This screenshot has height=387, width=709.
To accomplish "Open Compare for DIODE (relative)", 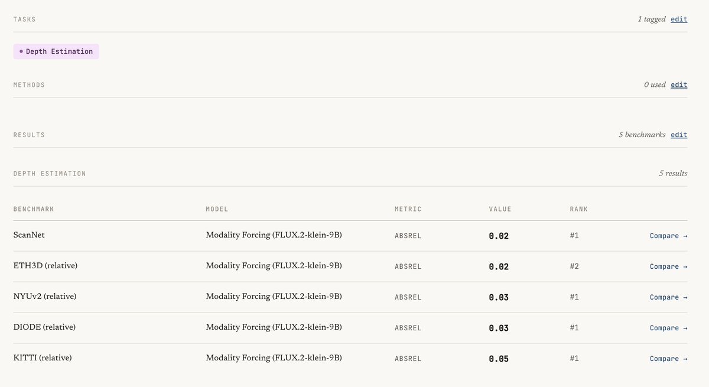I will point(668,328).
